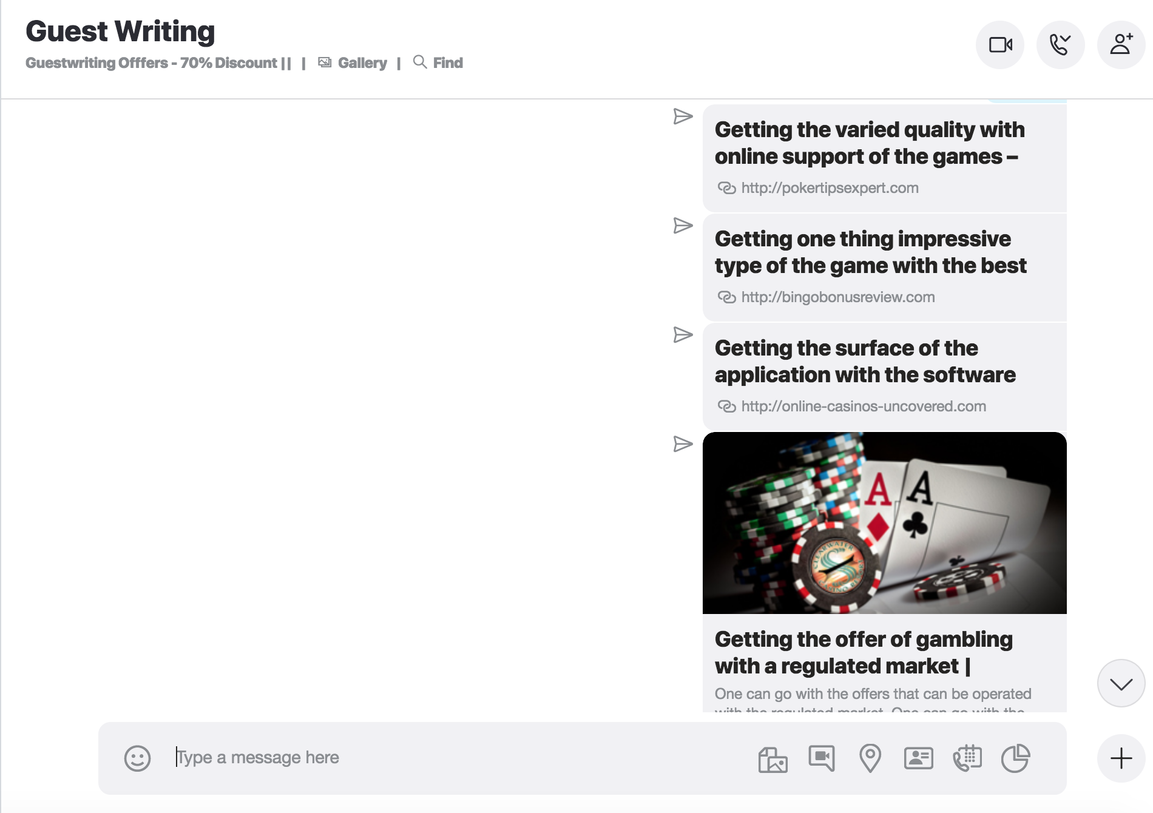Schedule a call

point(967,758)
